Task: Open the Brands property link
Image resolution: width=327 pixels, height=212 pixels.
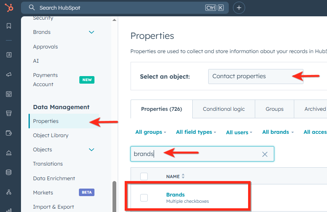Action: pyautogui.click(x=175, y=194)
